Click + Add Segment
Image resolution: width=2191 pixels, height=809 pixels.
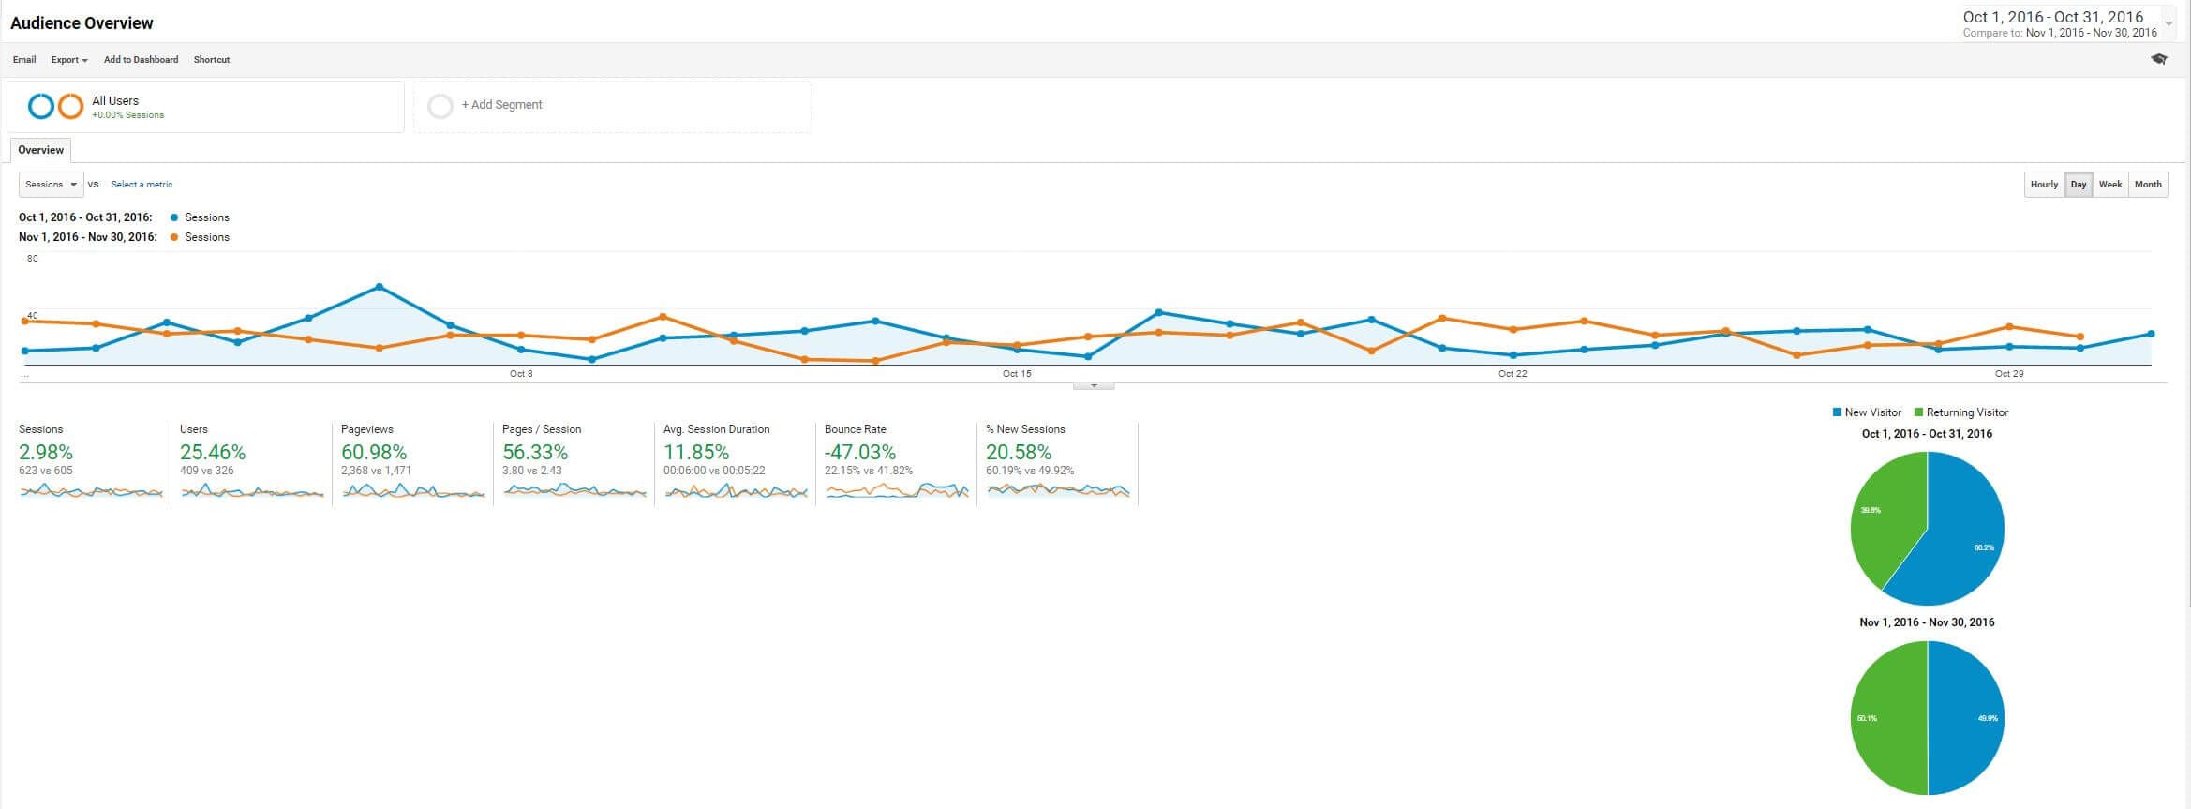[501, 105]
